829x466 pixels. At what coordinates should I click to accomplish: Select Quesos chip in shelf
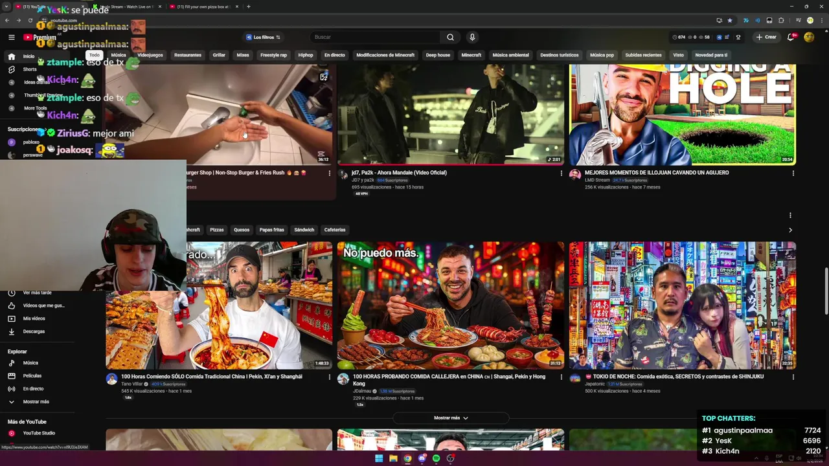click(x=242, y=230)
